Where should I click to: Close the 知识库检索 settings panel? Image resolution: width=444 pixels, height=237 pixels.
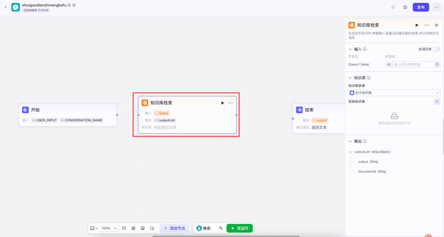click(437, 25)
